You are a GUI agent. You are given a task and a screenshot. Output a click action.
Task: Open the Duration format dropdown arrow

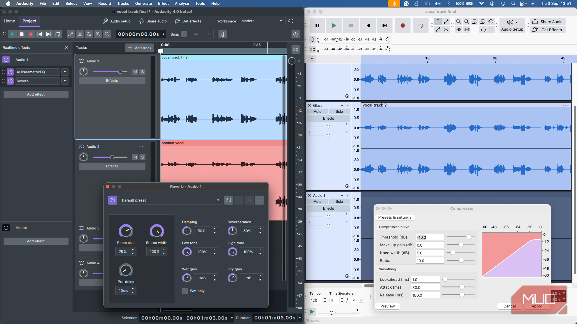300,318
